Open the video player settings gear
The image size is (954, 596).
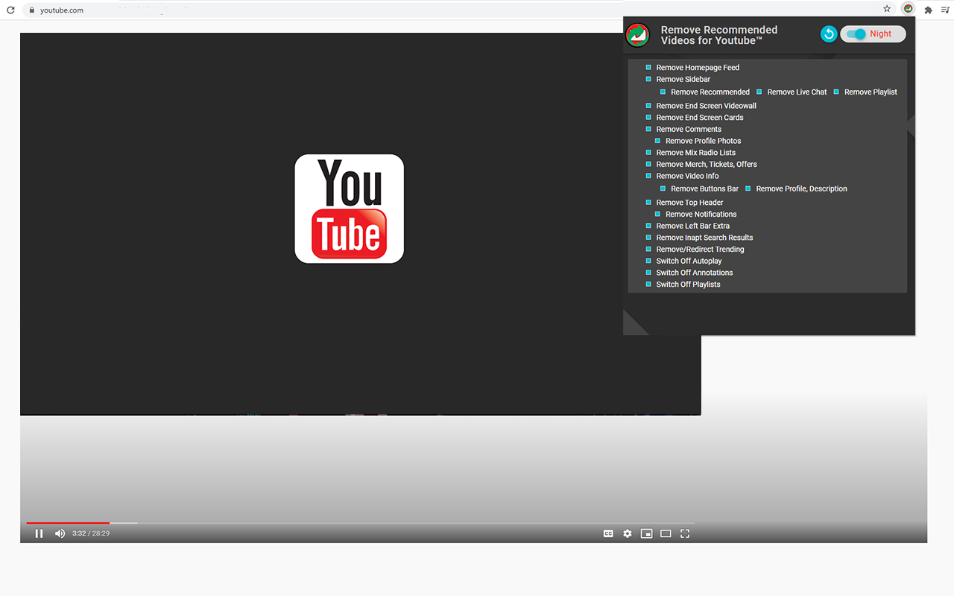pyautogui.click(x=628, y=533)
